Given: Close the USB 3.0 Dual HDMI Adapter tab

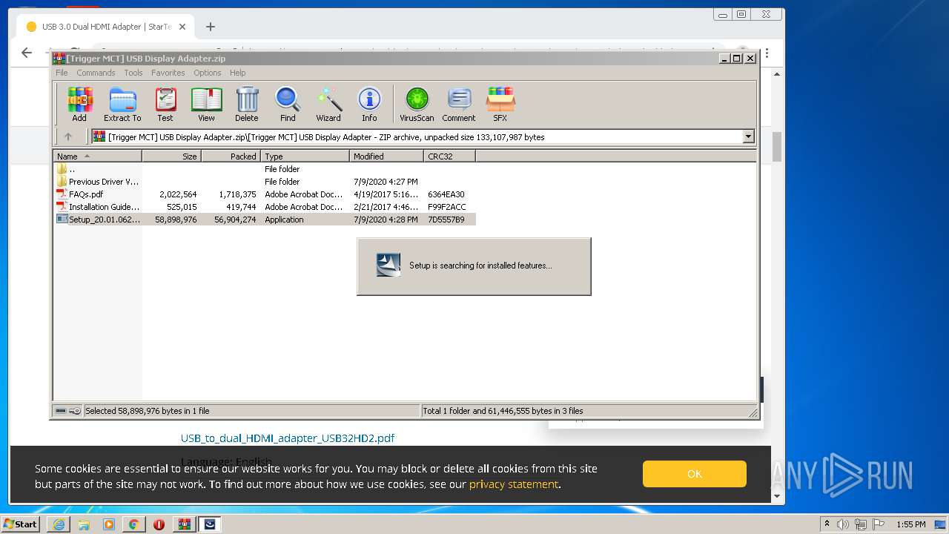Looking at the screenshot, I should (182, 27).
